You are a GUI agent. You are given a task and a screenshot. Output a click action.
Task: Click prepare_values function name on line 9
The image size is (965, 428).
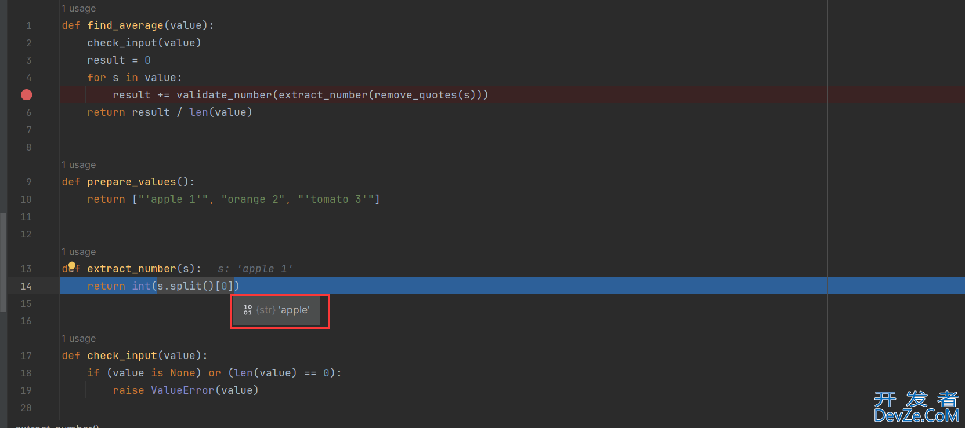click(x=132, y=182)
